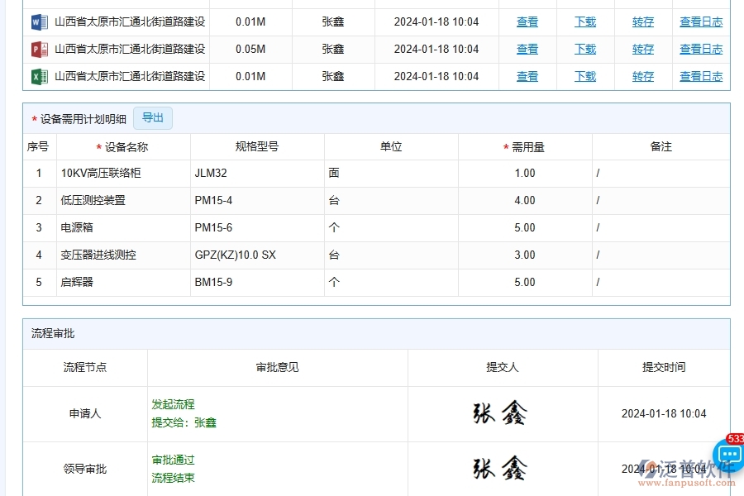This screenshot has height=496, width=744.
Task: Click 流程结束 link in approval section
Action: click(172, 476)
